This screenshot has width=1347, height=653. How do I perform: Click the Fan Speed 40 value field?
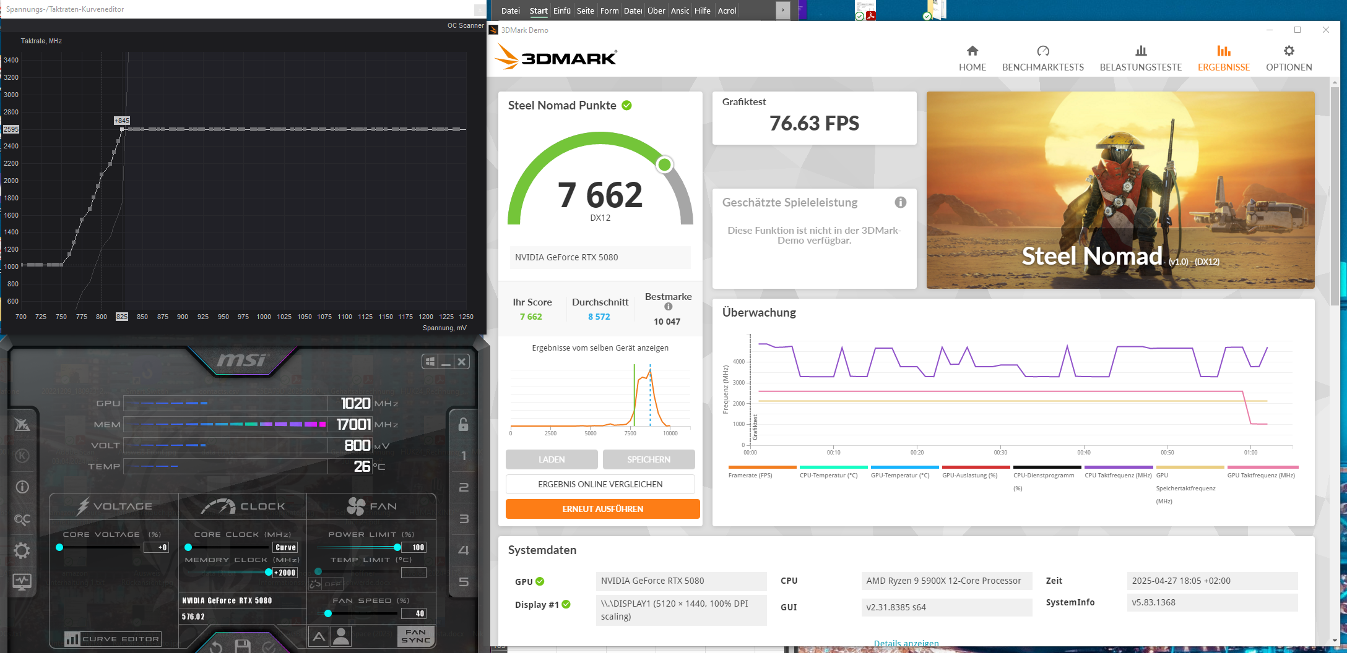(x=414, y=613)
